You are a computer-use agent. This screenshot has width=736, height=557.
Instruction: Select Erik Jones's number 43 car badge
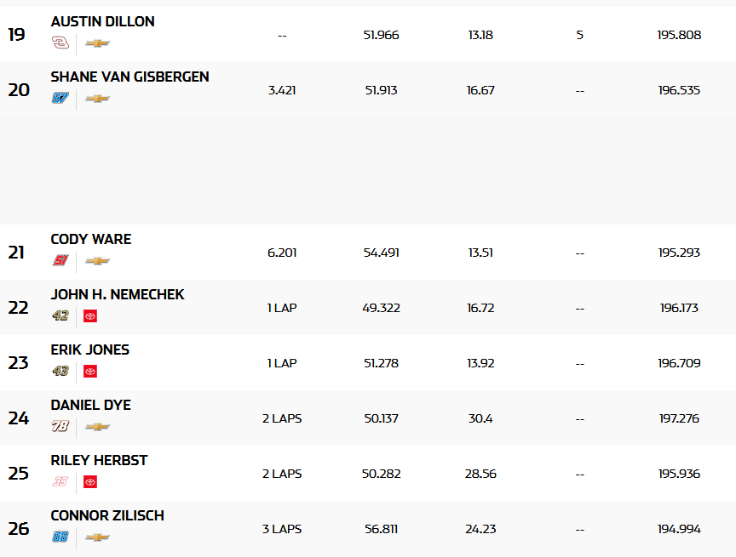coord(60,372)
